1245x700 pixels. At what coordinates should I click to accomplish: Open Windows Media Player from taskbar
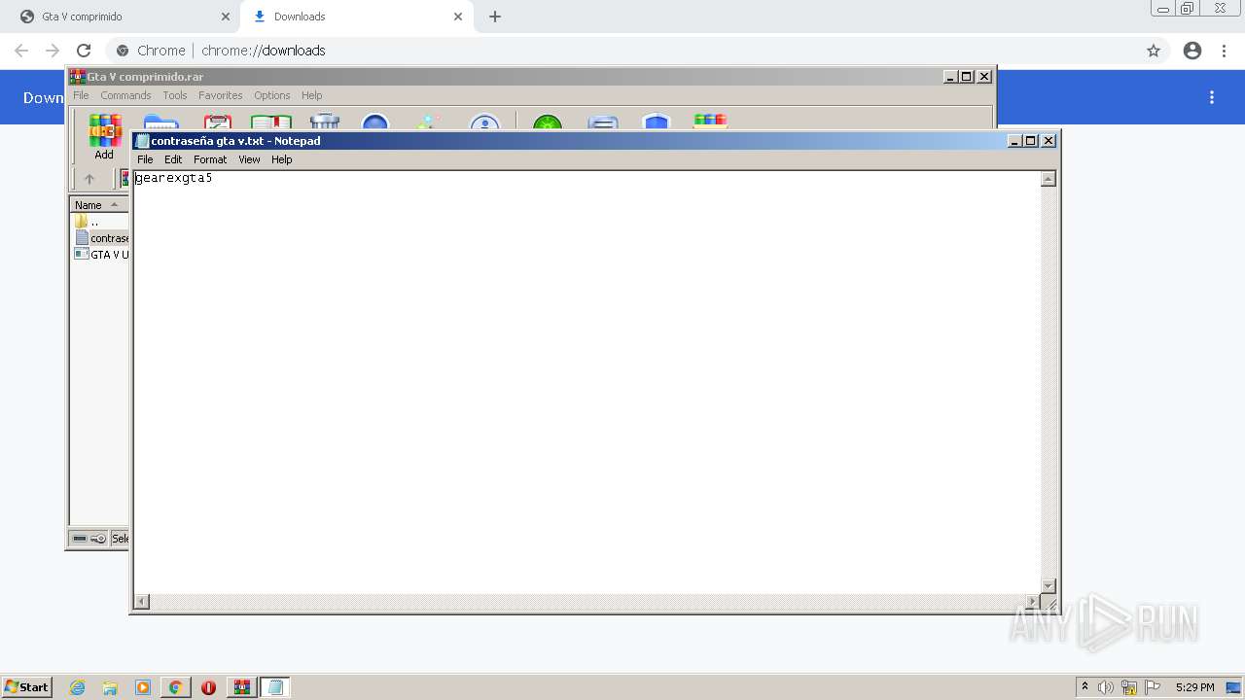click(x=143, y=687)
